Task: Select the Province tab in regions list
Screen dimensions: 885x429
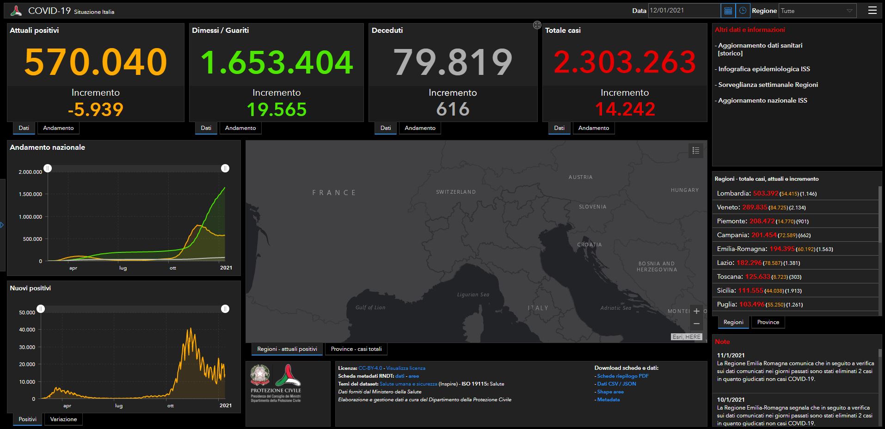Action: click(x=768, y=322)
